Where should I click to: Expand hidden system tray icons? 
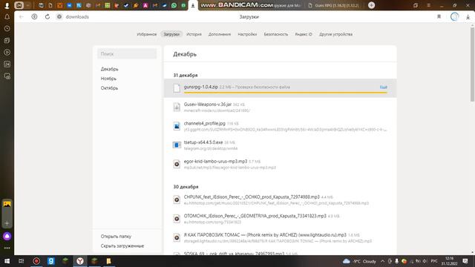pos(383,261)
